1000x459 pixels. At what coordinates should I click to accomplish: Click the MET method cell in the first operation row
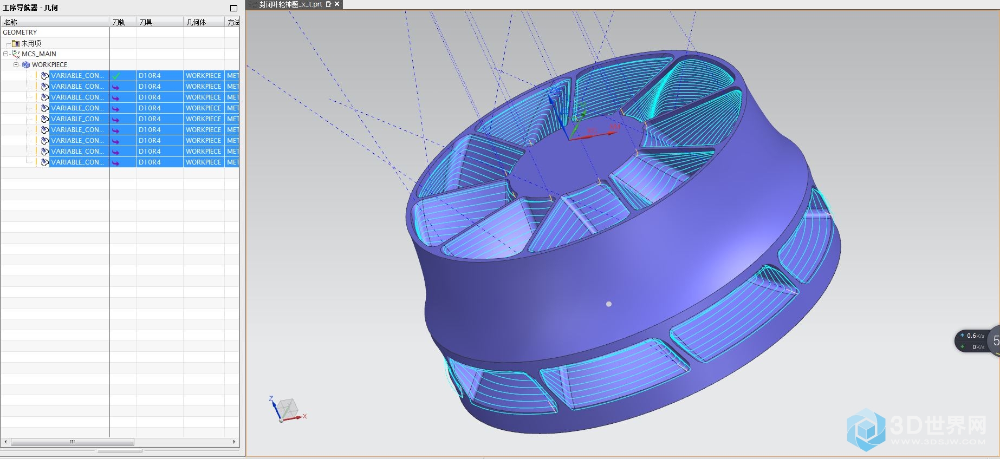232,76
